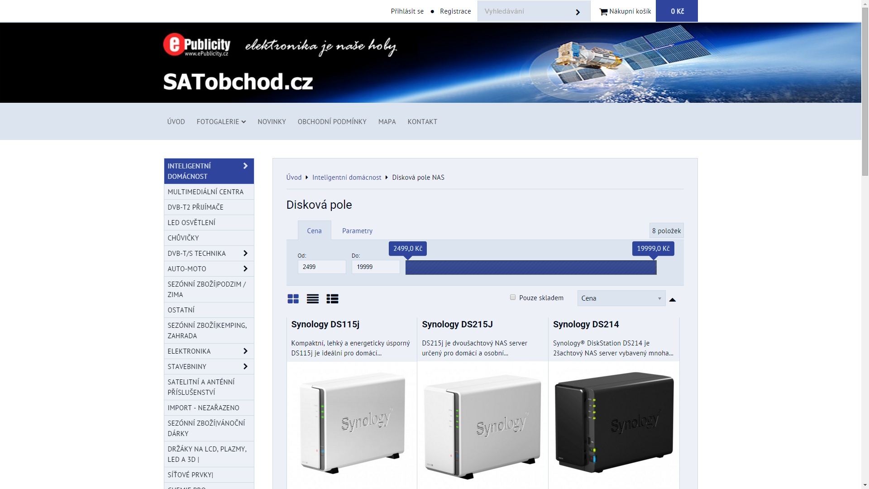Image resolution: width=869 pixels, height=489 pixels.
Task: Expand the Elektronika category
Action: [245, 351]
